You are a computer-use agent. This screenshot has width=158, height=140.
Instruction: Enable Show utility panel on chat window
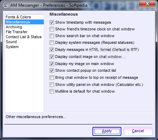(x=52, y=84)
